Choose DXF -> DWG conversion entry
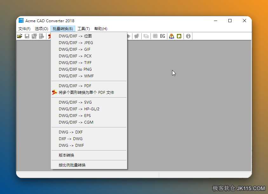 point(89,139)
